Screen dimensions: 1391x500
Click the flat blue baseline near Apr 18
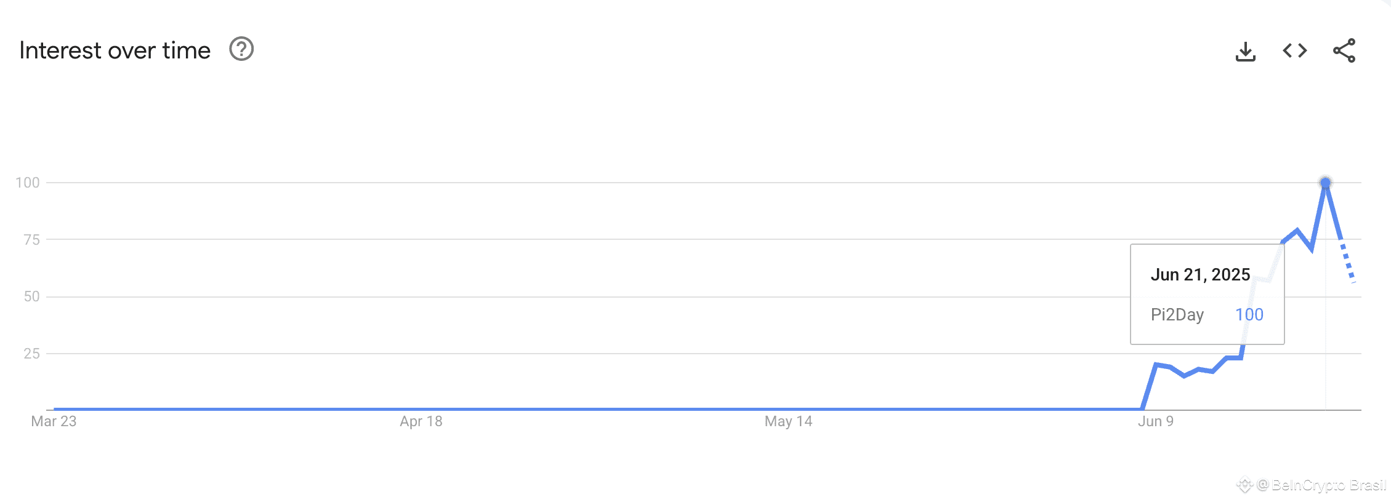click(421, 408)
